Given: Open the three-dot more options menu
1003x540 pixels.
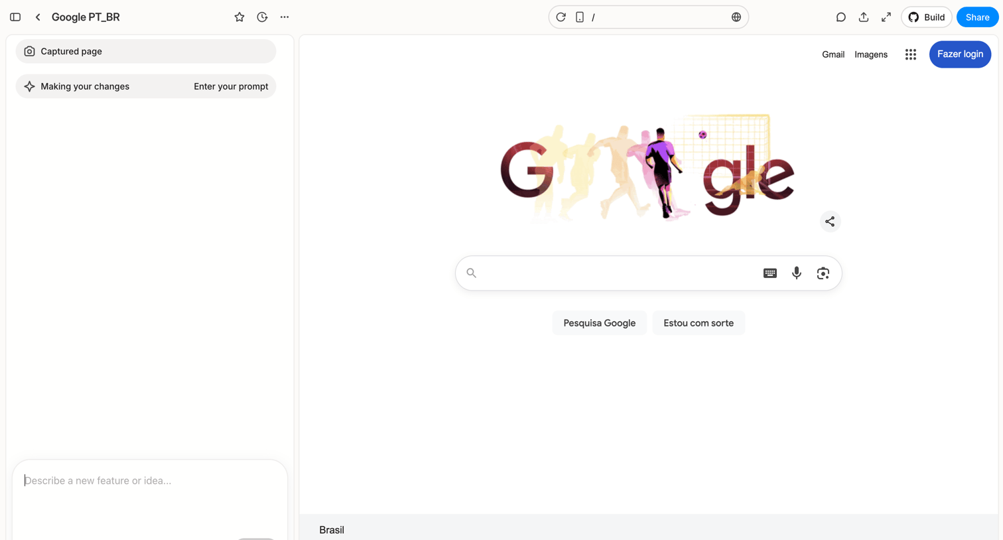Looking at the screenshot, I should (285, 17).
